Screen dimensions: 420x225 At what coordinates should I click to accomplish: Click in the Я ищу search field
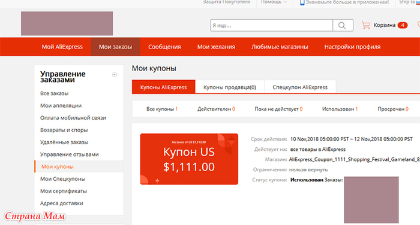click(x=271, y=25)
